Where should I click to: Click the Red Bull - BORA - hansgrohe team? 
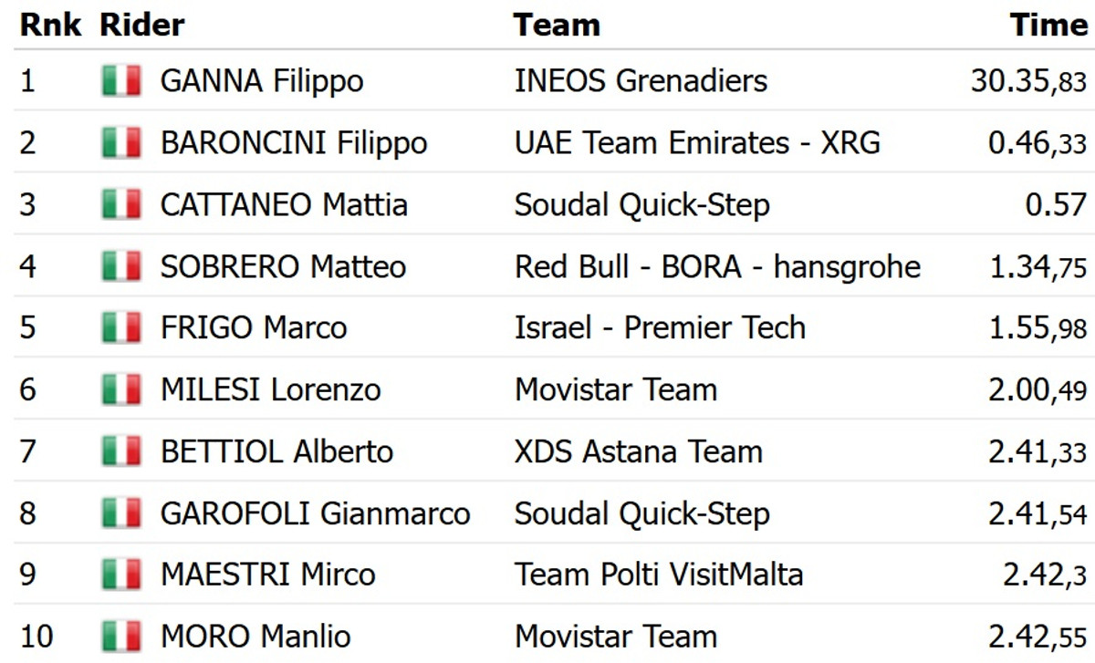[x=717, y=266]
